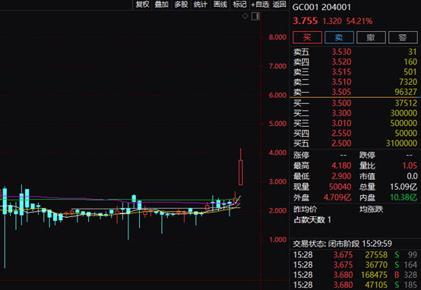Select 卖一 price 3.505
This screenshot has height=290, width=421.
tap(341, 92)
